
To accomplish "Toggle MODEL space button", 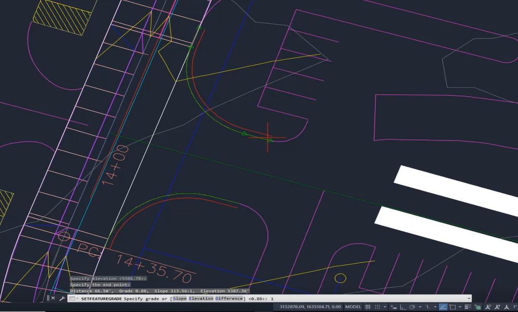I will tap(355, 307).
